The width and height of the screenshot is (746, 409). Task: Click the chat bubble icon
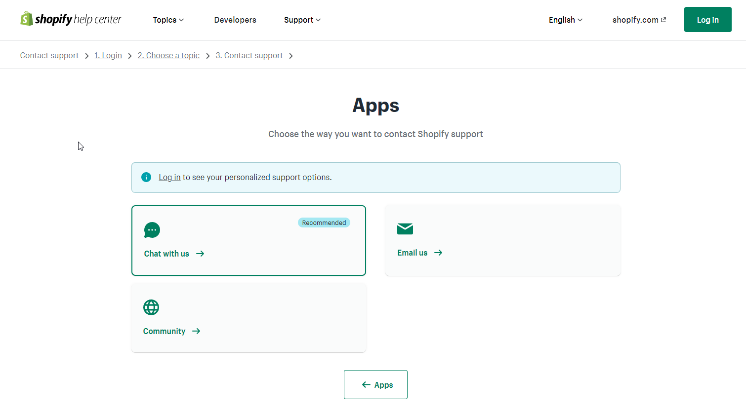click(x=152, y=230)
